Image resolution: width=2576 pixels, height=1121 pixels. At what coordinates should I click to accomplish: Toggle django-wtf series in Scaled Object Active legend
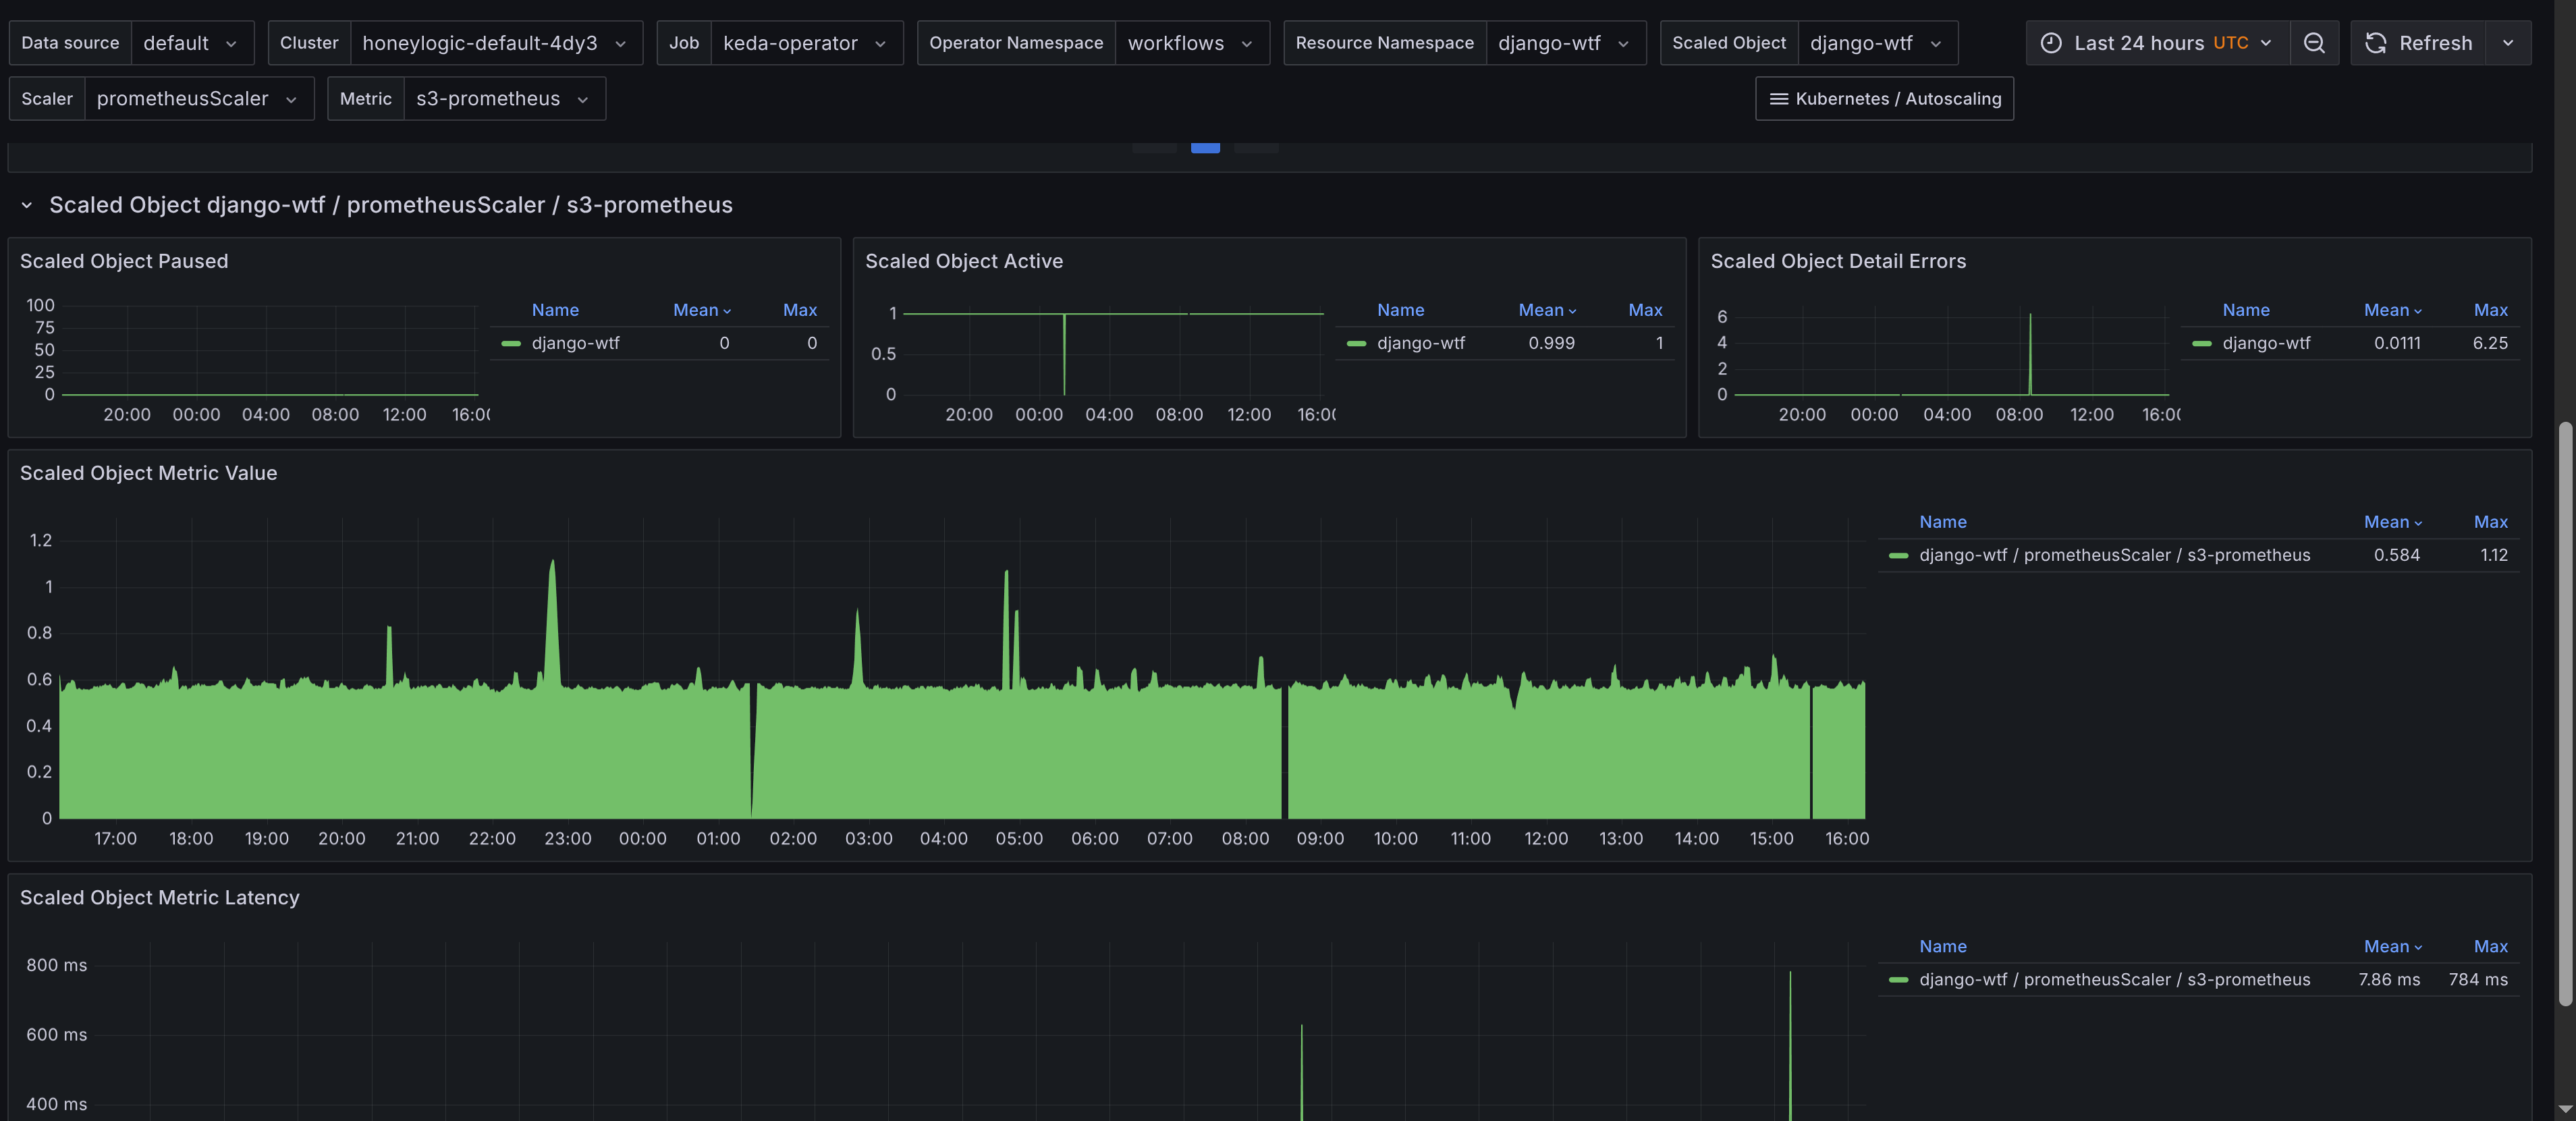(1420, 343)
